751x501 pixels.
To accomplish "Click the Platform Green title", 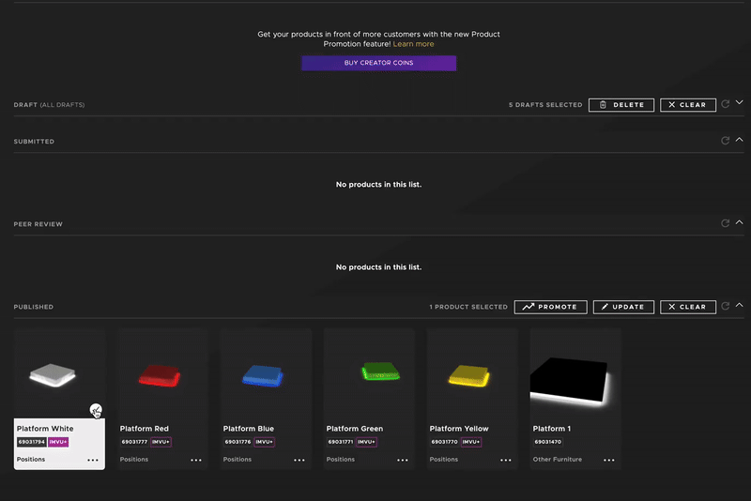I will 355,429.
